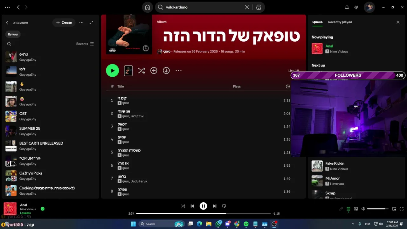Toggle the Queue button in player bar

point(348,209)
